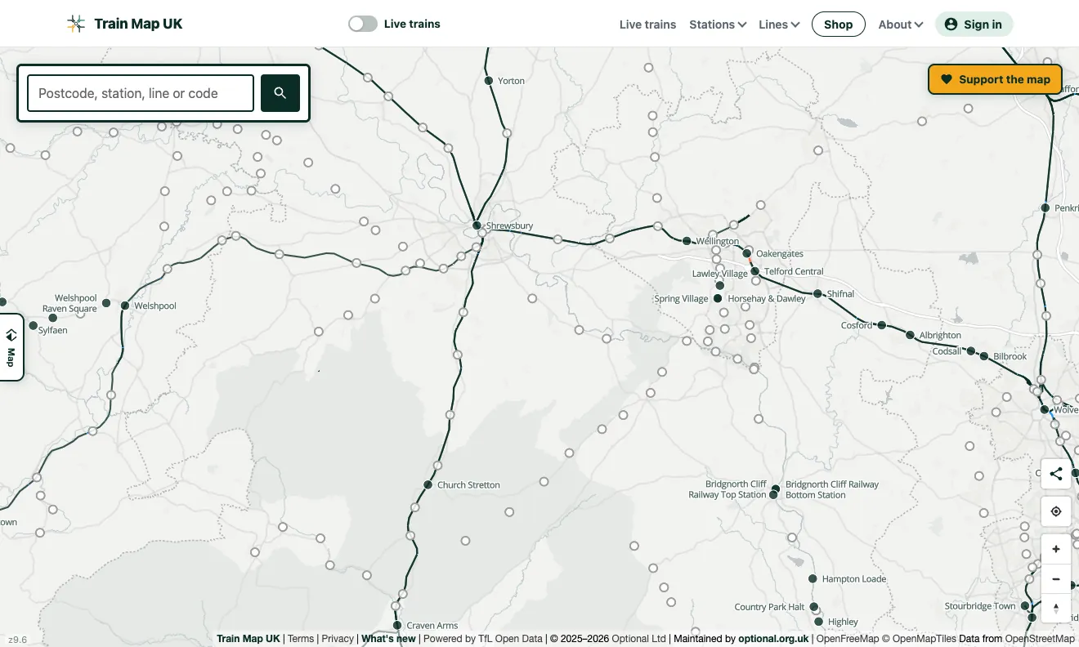Image resolution: width=1079 pixels, height=647 pixels.
Task: Click the magnifier search button
Action: [x=280, y=93]
